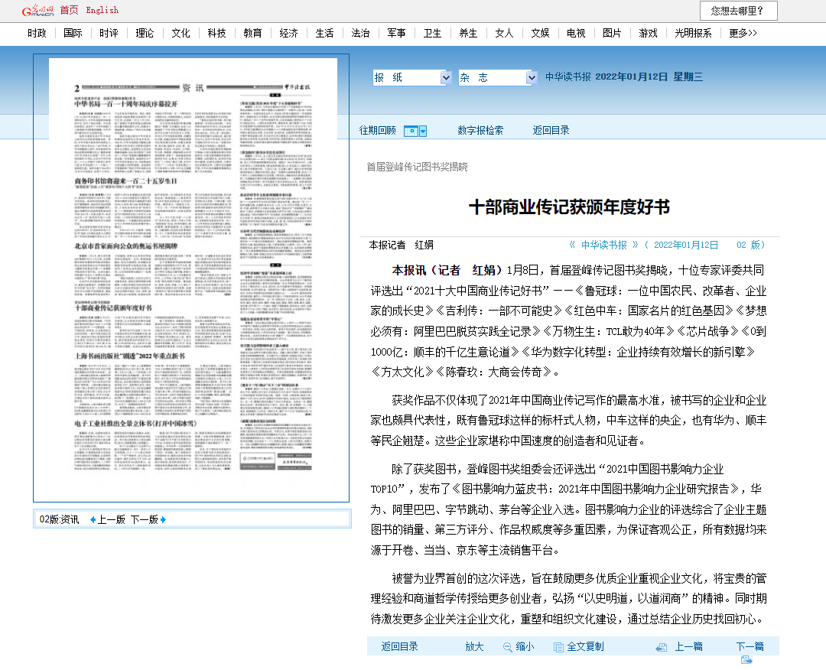Open the 游戏 navigation item
826x670 pixels.
[x=648, y=33]
